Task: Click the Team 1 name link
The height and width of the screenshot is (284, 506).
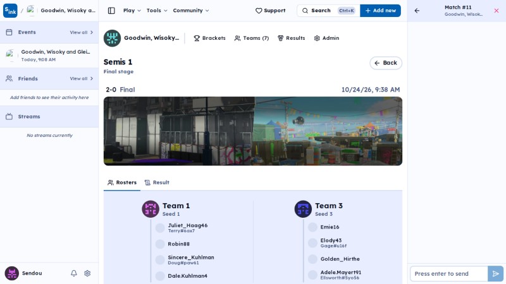Action: click(176, 206)
